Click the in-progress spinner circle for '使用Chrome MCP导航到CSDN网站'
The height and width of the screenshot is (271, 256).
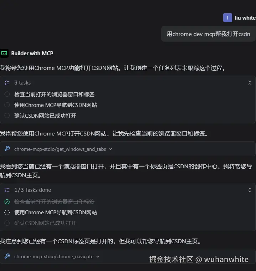(x=7, y=213)
